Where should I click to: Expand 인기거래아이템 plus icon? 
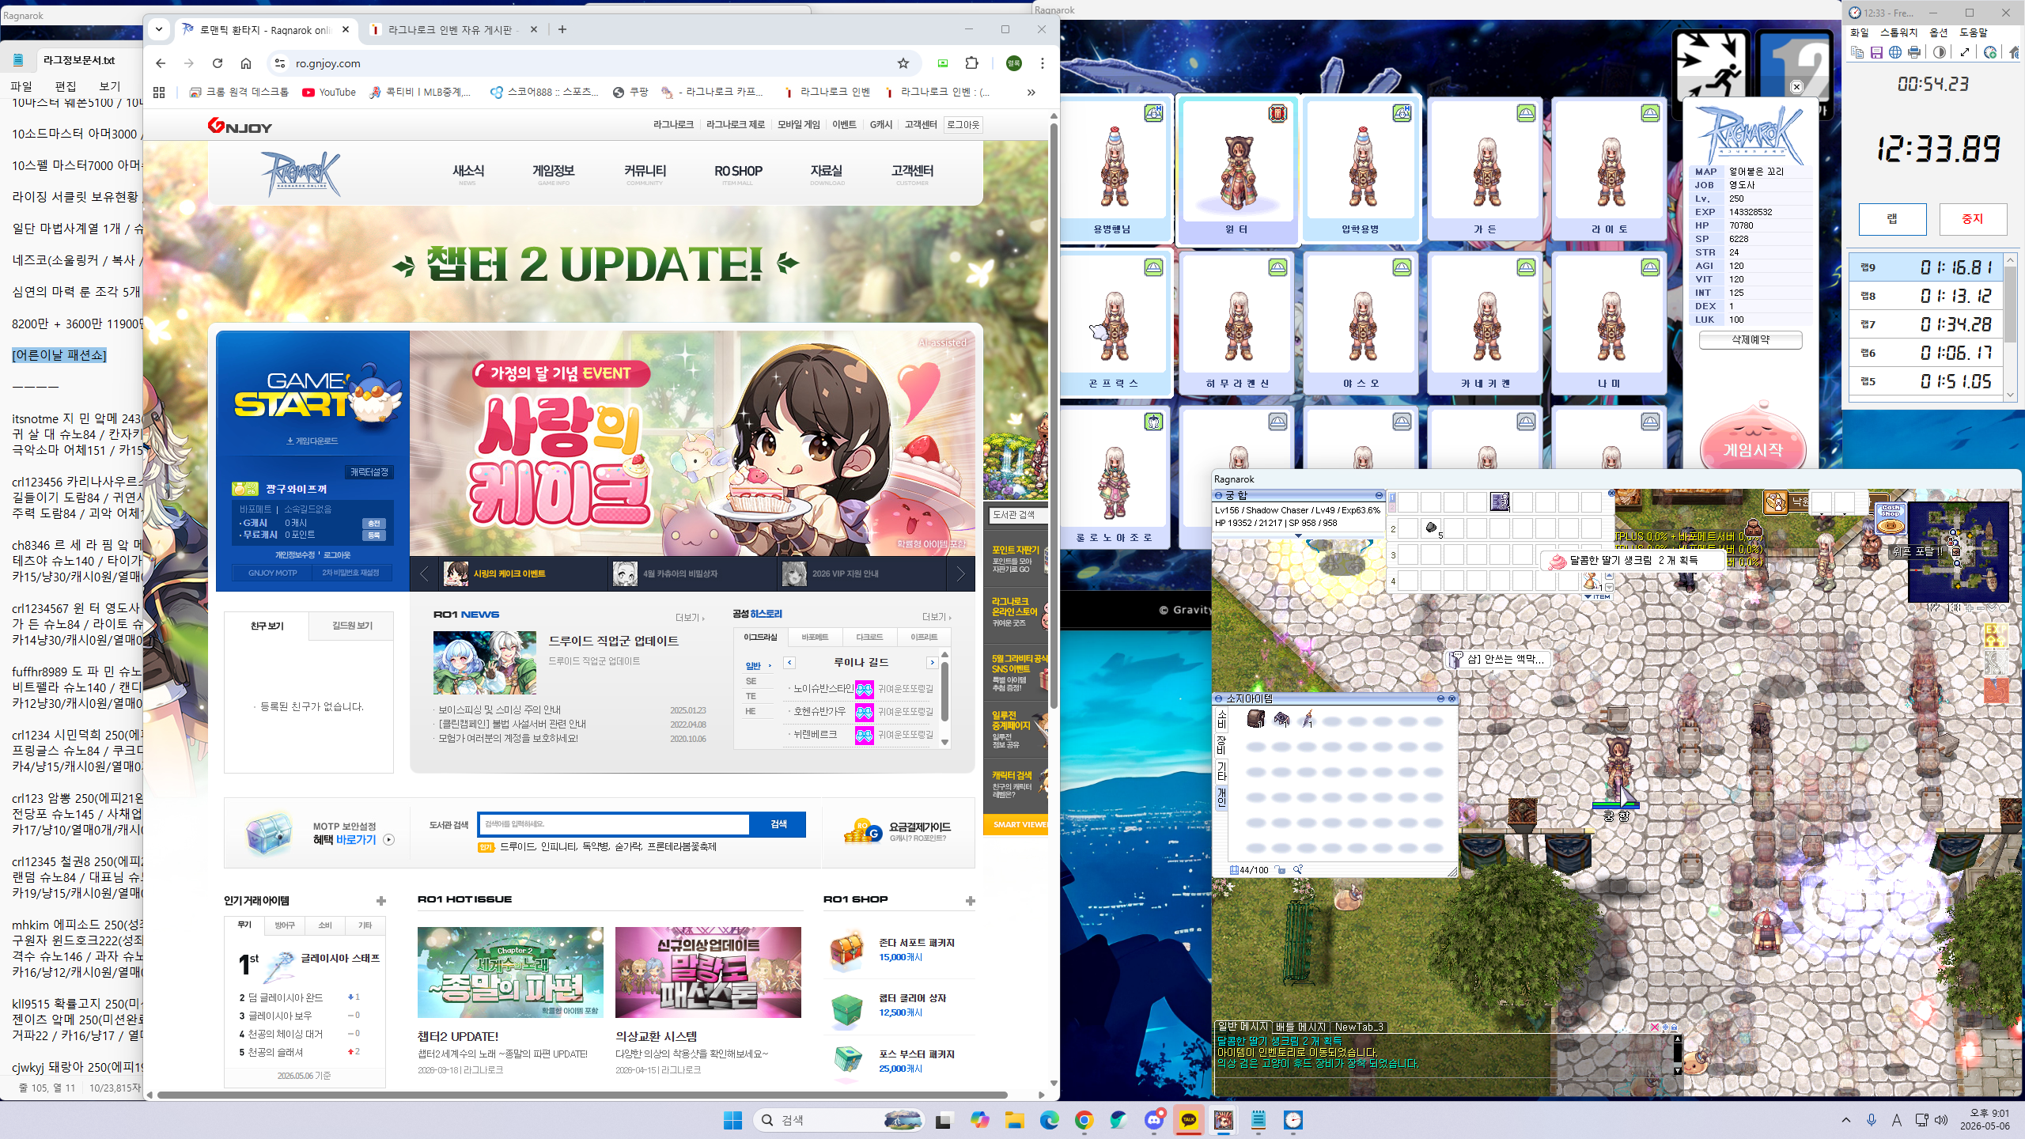[x=381, y=901]
